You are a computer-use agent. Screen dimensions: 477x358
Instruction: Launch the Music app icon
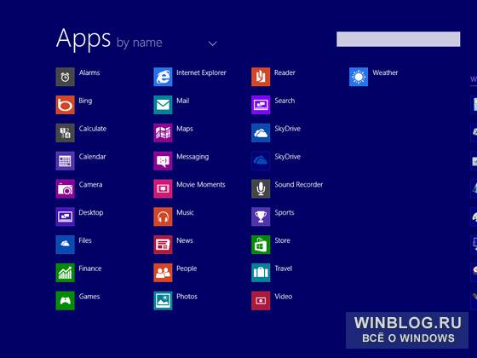click(163, 217)
